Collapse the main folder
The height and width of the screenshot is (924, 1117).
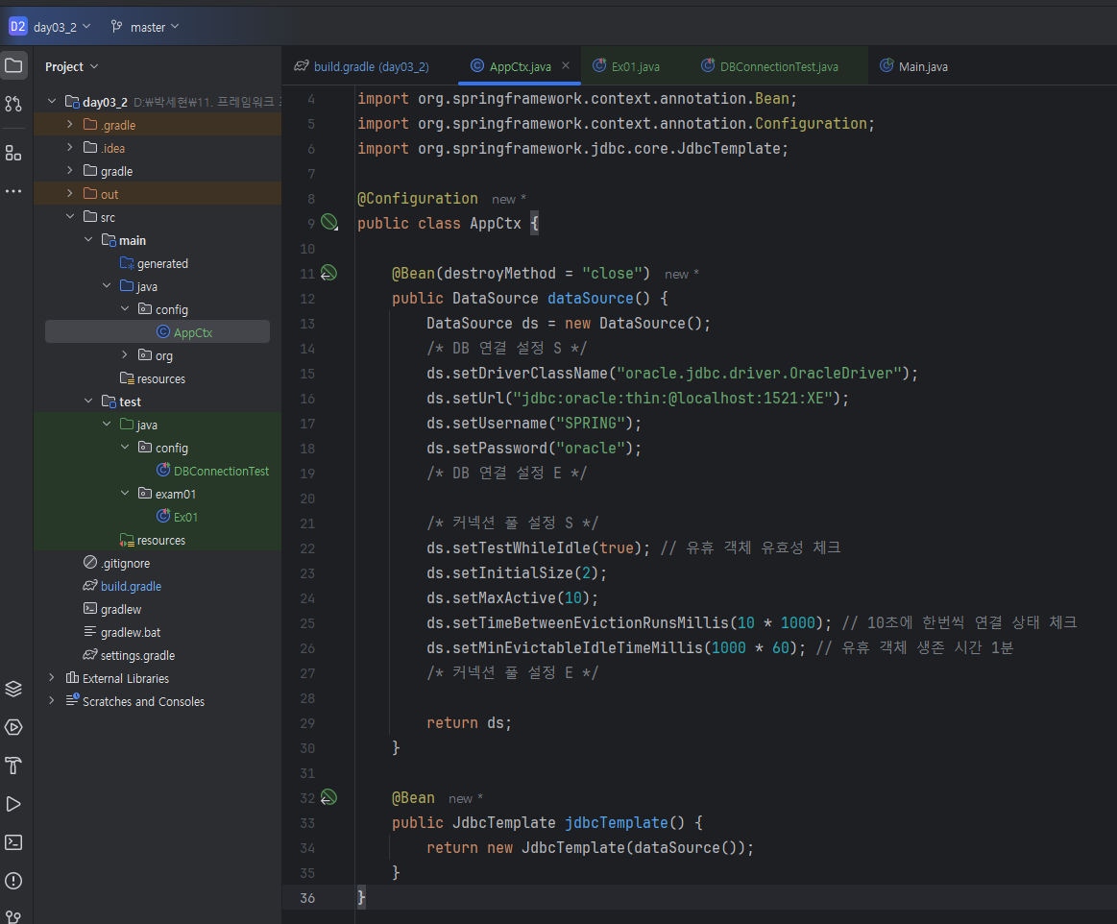pos(88,239)
